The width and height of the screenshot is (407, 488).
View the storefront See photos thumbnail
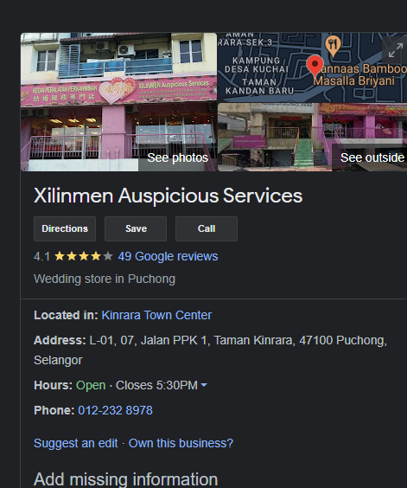coord(118,102)
